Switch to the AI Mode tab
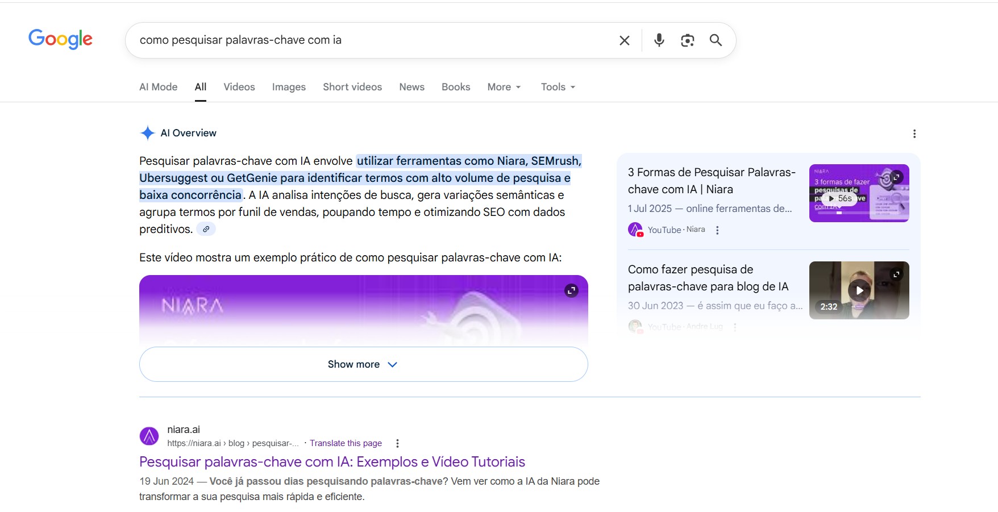Image resolution: width=998 pixels, height=512 pixels. pyautogui.click(x=158, y=87)
